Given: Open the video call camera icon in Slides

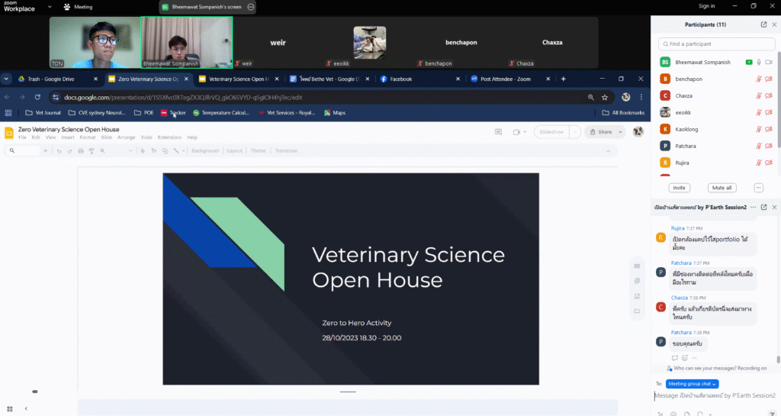Looking at the screenshot, I should pyautogui.click(x=516, y=132).
